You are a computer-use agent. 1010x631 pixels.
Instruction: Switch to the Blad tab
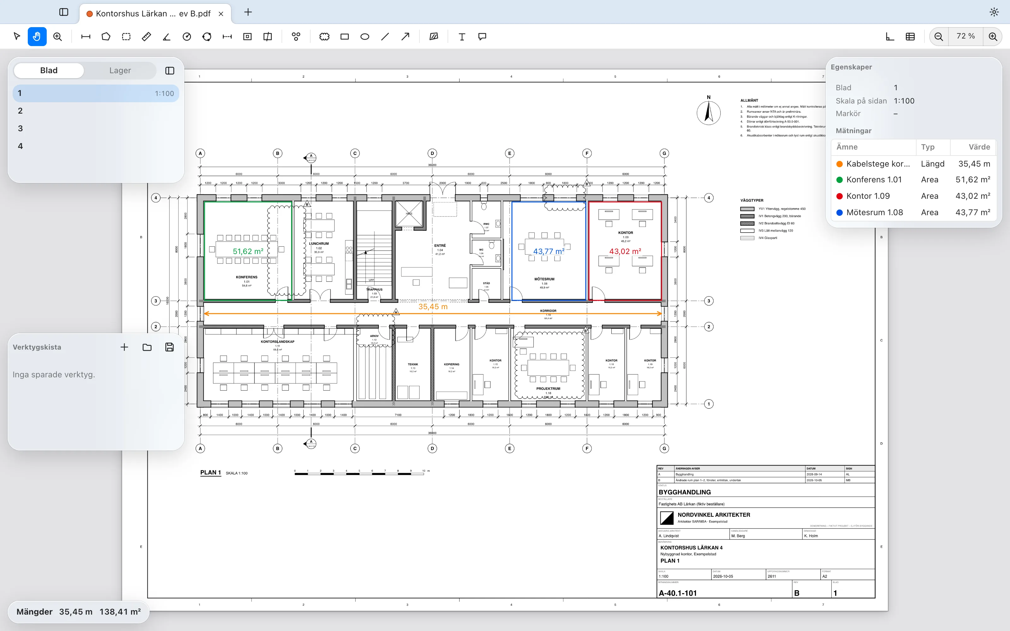coord(49,71)
